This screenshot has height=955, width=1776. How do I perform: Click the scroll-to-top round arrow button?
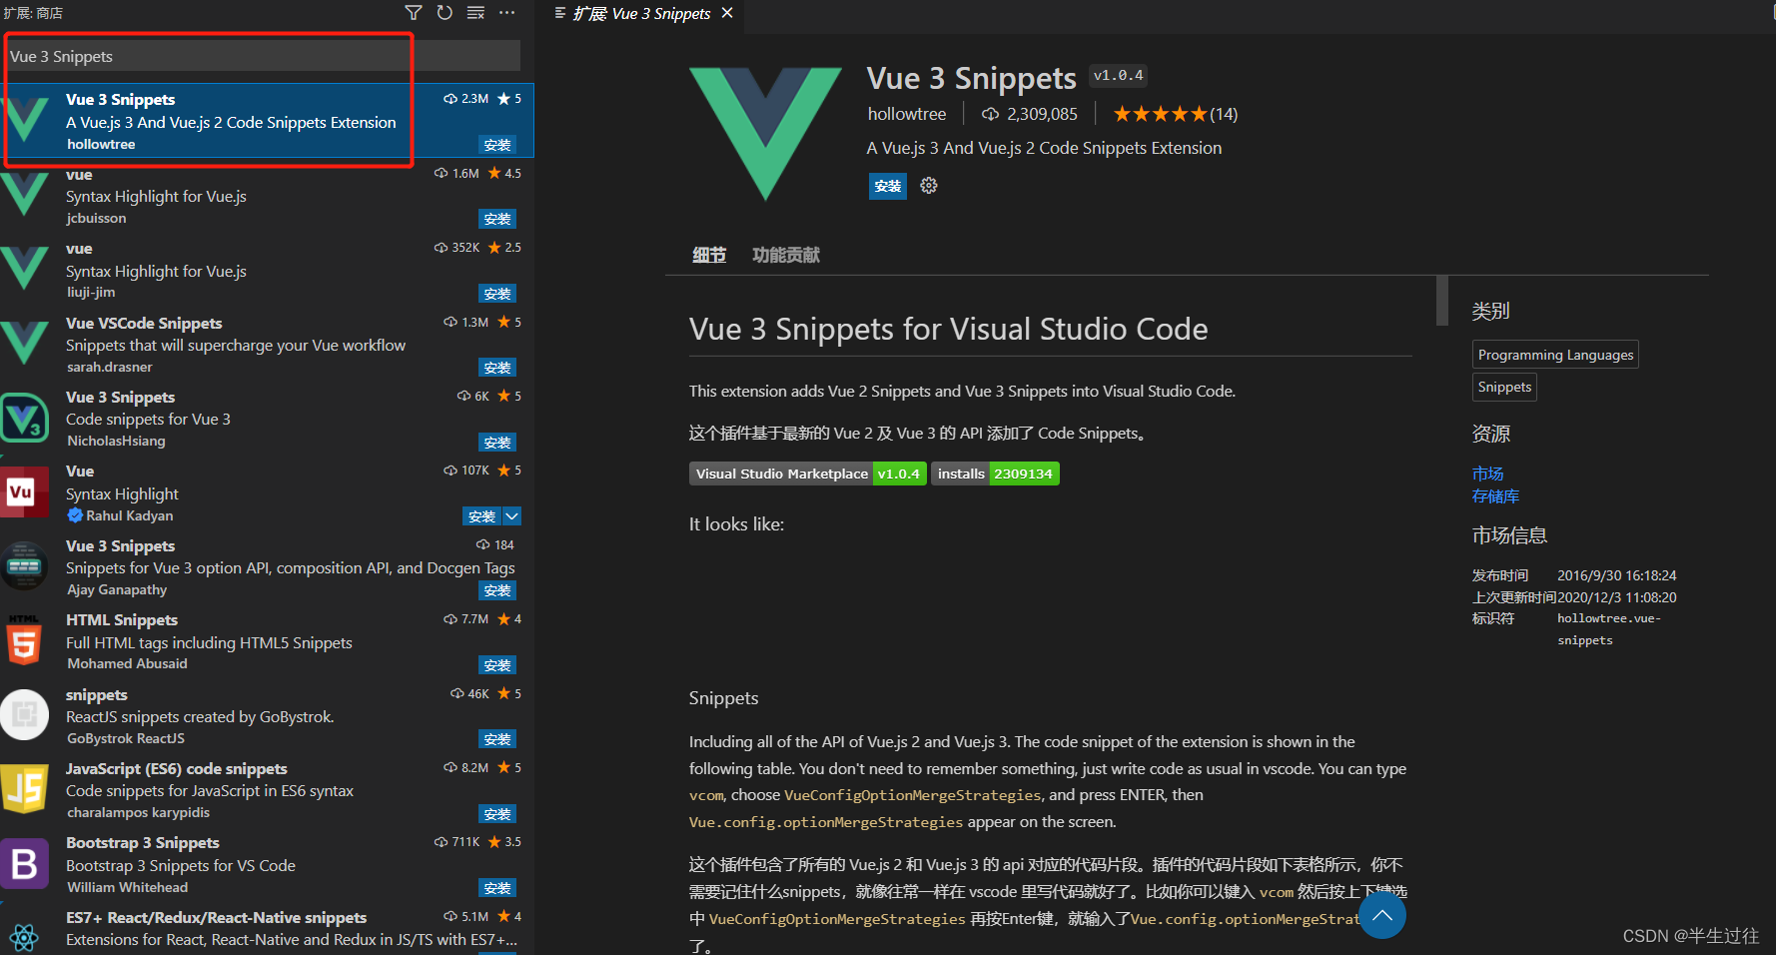(x=1382, y=915)
